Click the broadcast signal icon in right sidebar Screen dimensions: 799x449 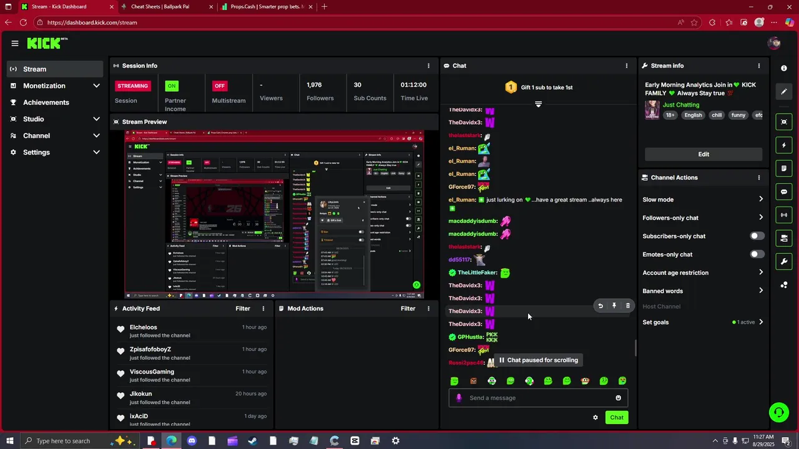784,215
